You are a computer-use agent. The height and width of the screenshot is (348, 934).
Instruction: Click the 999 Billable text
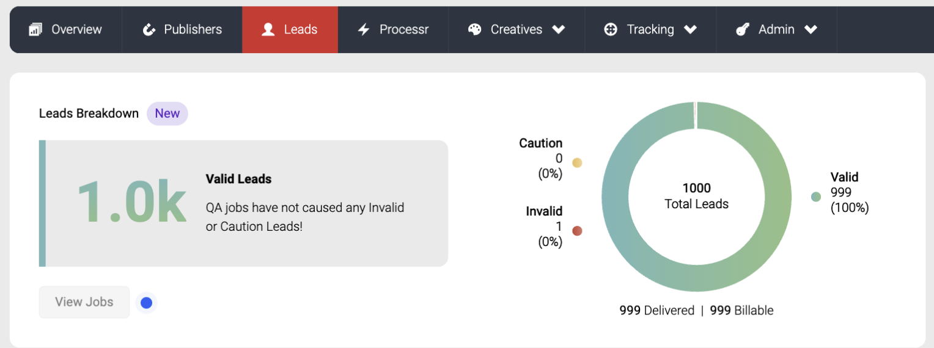click(x=741, y=310)
